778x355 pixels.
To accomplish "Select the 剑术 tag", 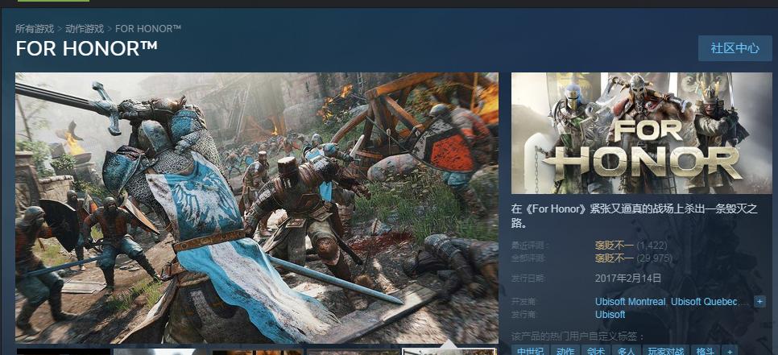I will click(595, 350).
